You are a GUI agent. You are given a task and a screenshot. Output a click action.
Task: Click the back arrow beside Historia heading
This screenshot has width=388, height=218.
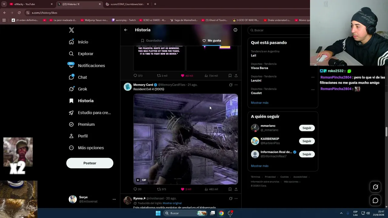(126, 30)
